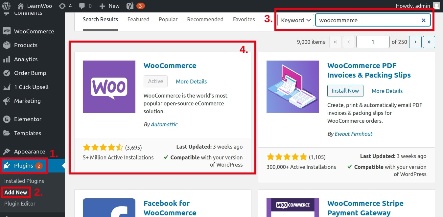
Task: Click the Appearance paintbrush icon
Action: pyautogui.click(x=7, y=152)
